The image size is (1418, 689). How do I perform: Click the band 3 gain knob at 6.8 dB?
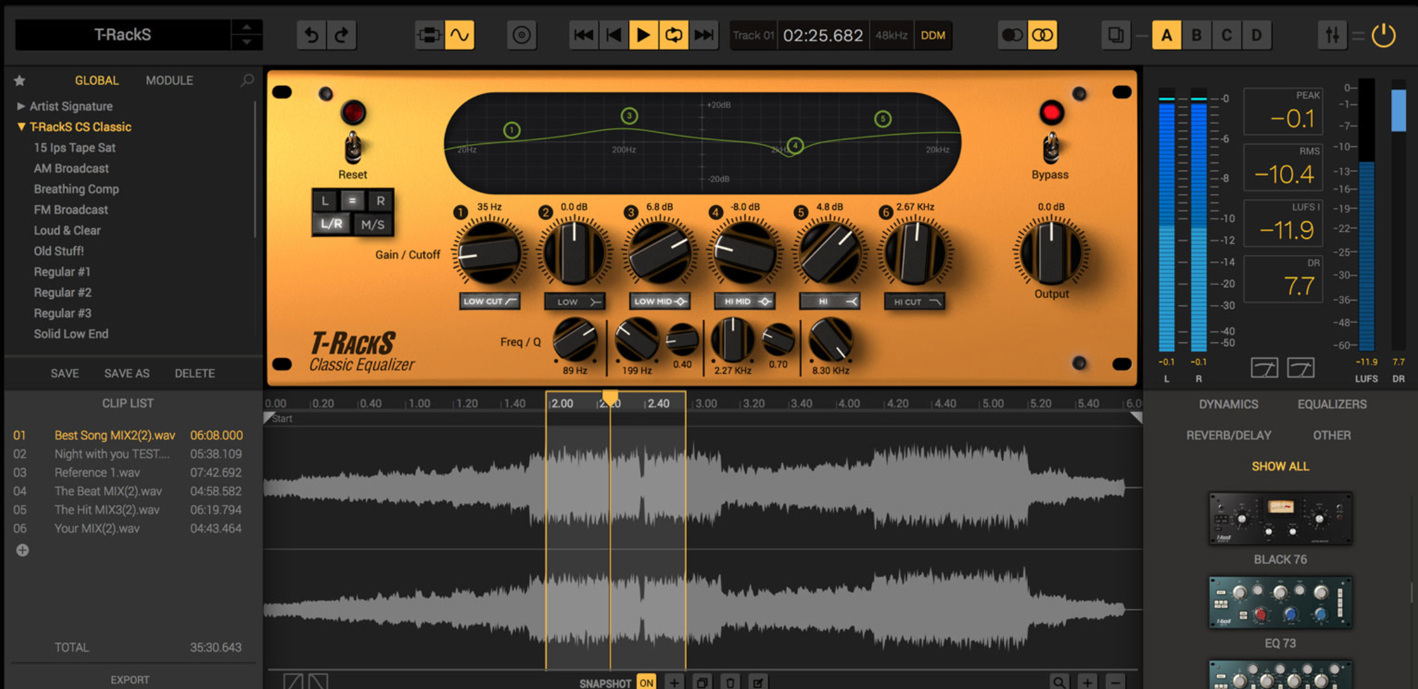(x=660, y=254)
